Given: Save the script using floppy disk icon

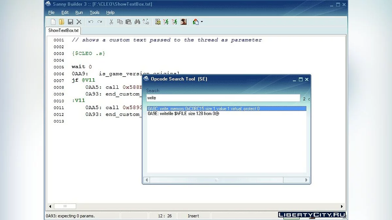Looking at the screenshot, I should 70,22.
